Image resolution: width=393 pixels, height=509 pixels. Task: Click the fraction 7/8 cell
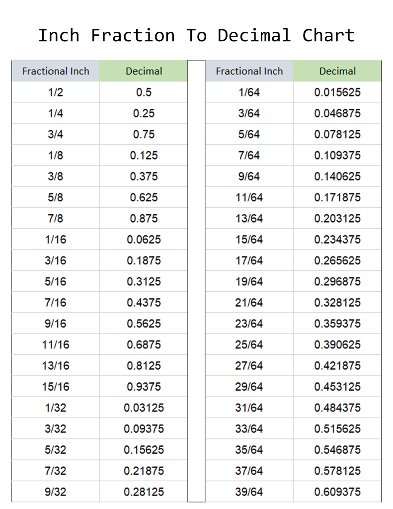point(56,218)
